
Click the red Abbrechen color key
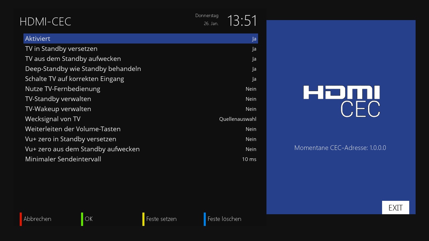click(36, 219)
